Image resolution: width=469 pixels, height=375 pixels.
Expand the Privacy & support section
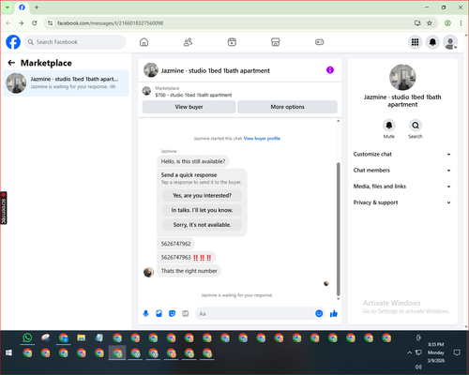(402, 202)
